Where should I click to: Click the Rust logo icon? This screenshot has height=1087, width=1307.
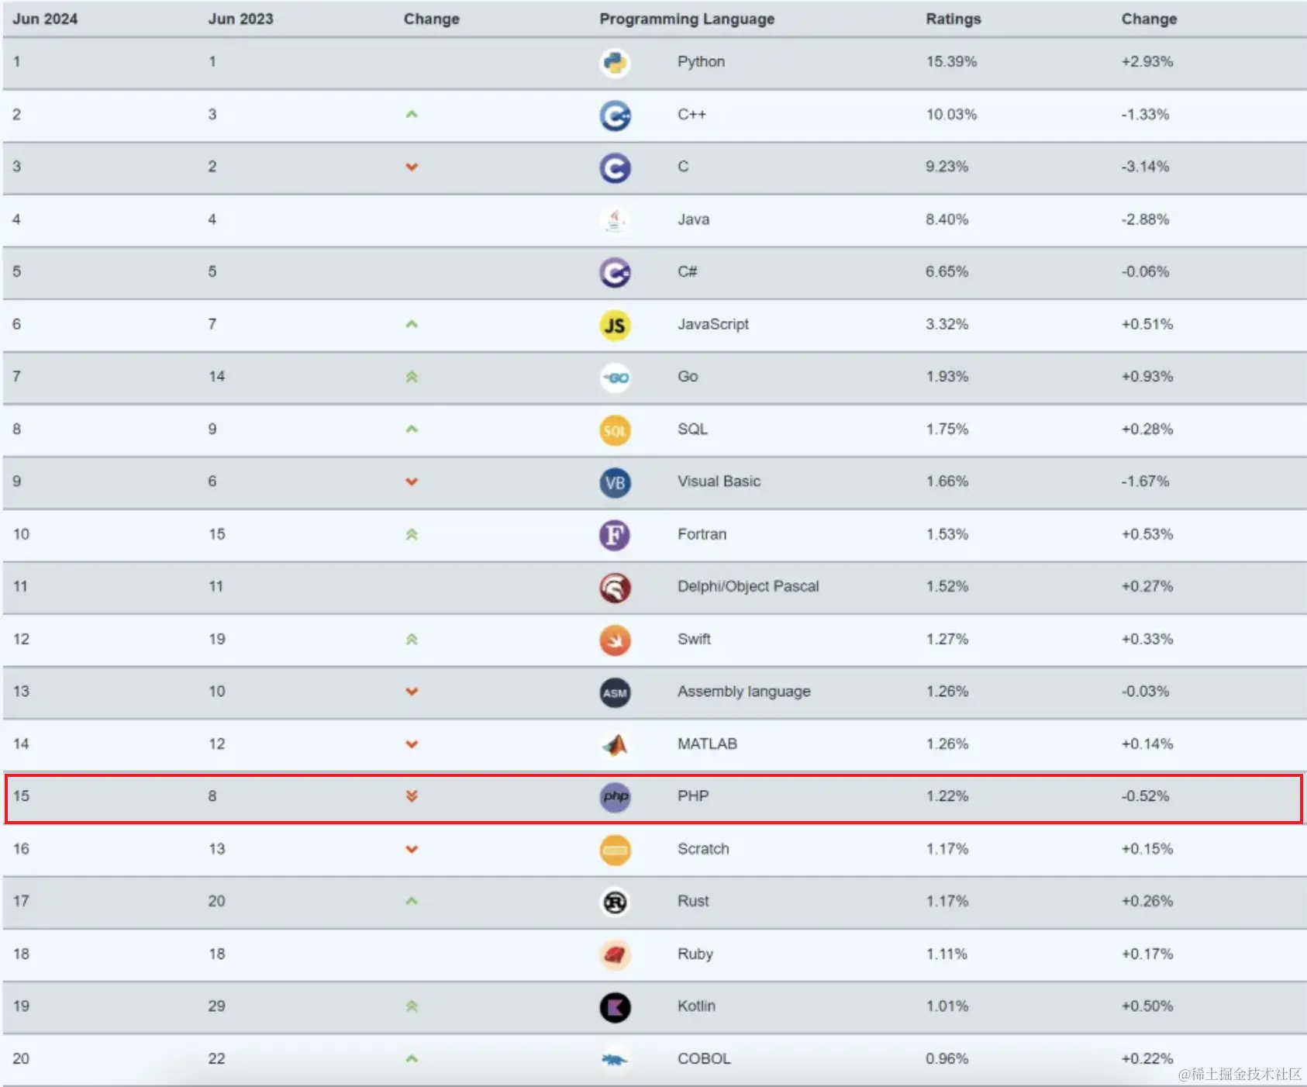pos(615,902)
